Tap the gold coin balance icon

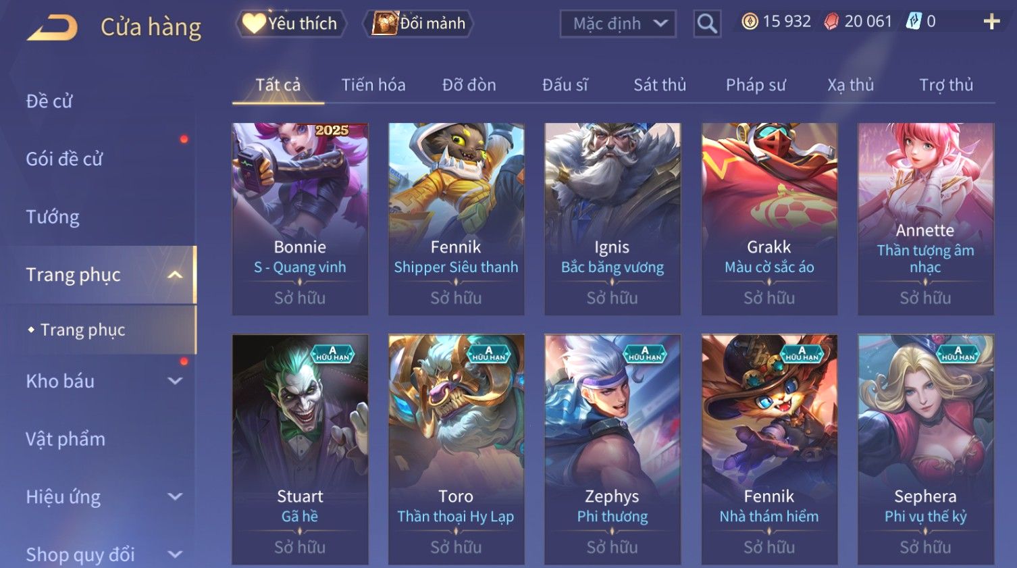[750, 22]
